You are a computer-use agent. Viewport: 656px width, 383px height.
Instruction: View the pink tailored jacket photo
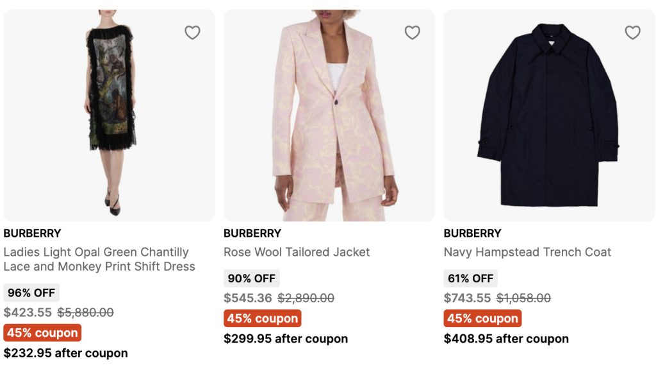(331, 115)
